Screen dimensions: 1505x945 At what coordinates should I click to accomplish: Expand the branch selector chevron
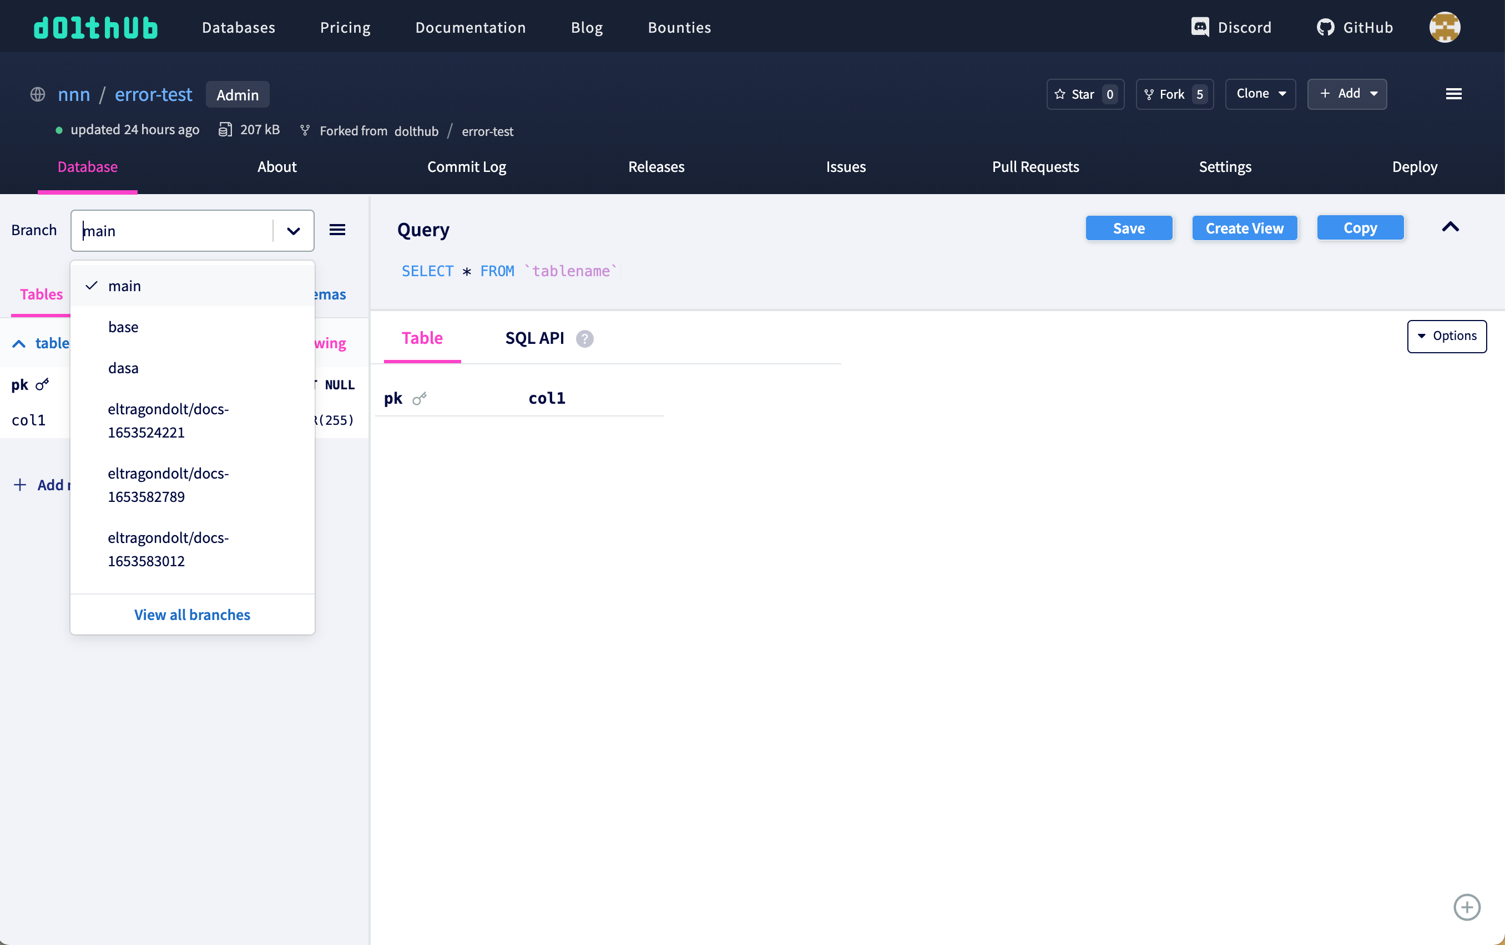click(x=293, y=231)
